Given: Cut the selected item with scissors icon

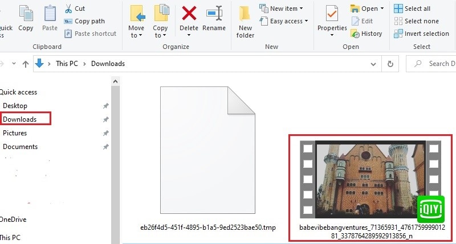Looking at the screenshot, I should (x=68, y=9).
